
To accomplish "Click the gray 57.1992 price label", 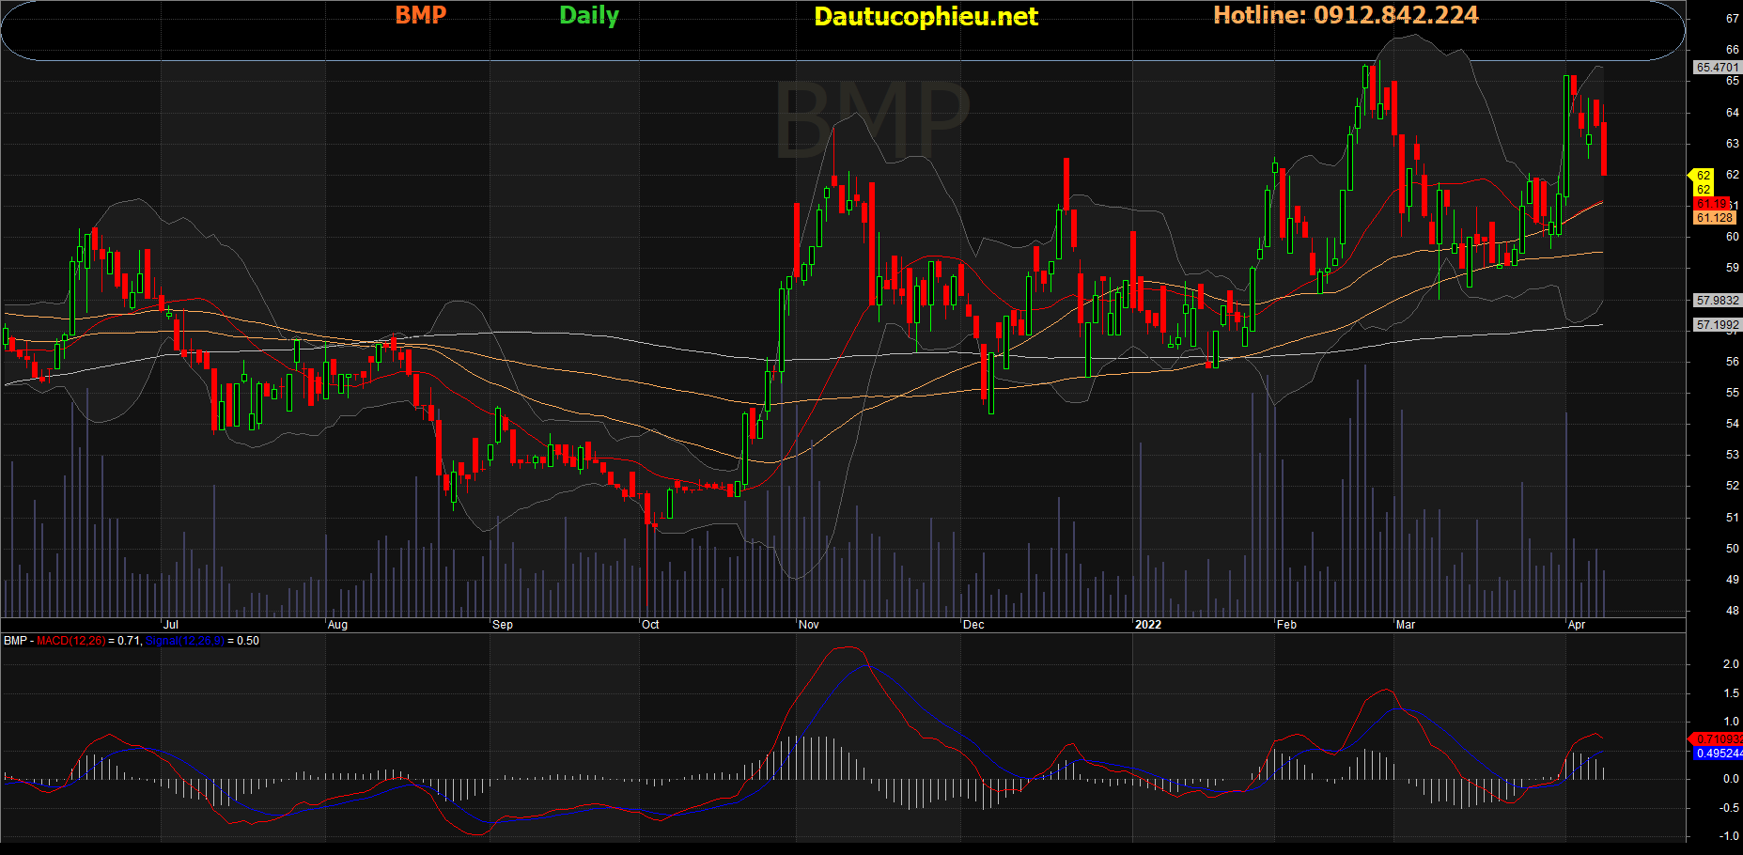I will click(1717, 325).
